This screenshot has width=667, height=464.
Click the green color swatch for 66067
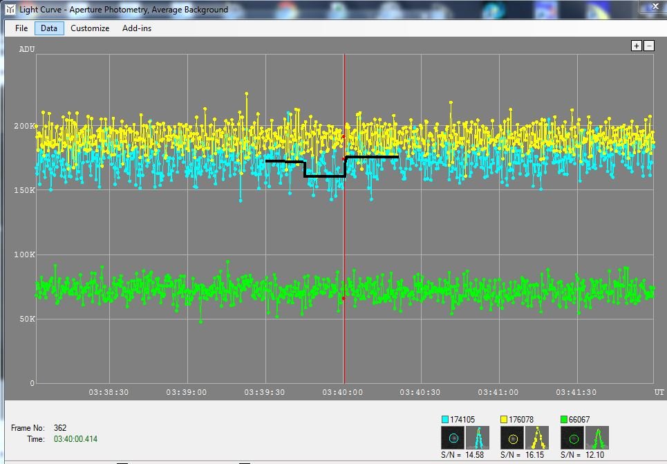565,420
